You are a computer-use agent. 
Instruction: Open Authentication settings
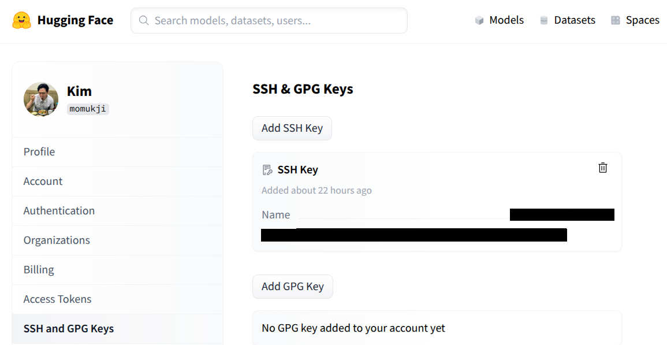coord(59,210)
